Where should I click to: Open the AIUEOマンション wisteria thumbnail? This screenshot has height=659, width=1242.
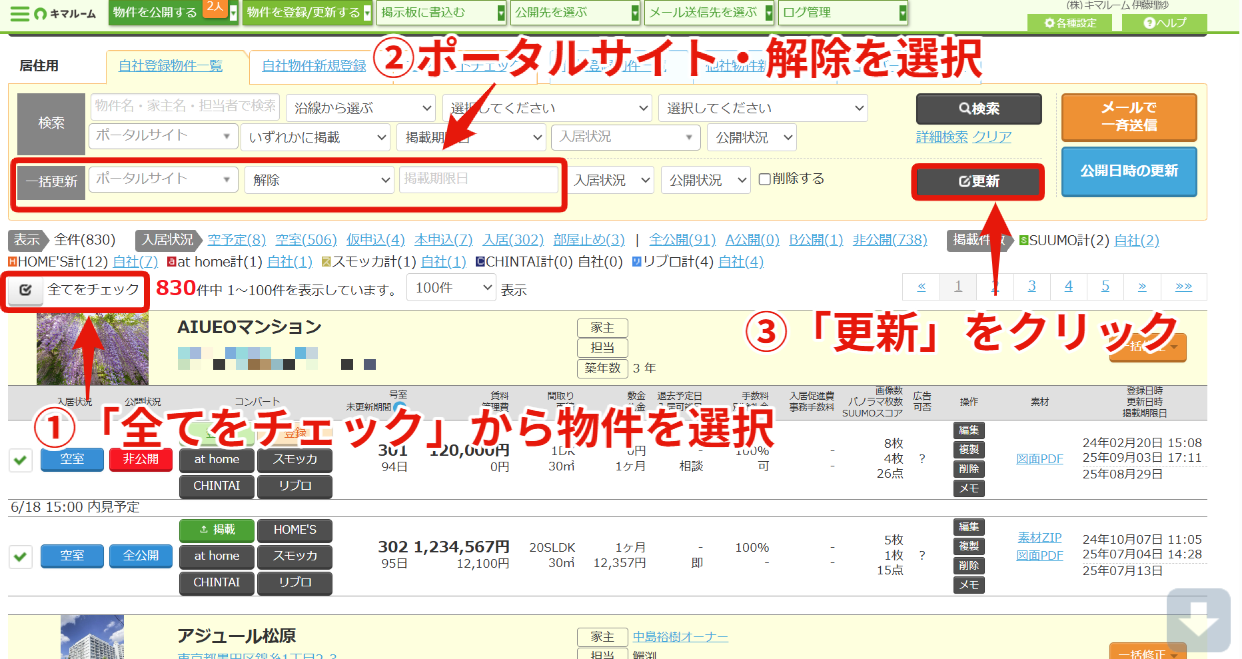tap(93, 348)
